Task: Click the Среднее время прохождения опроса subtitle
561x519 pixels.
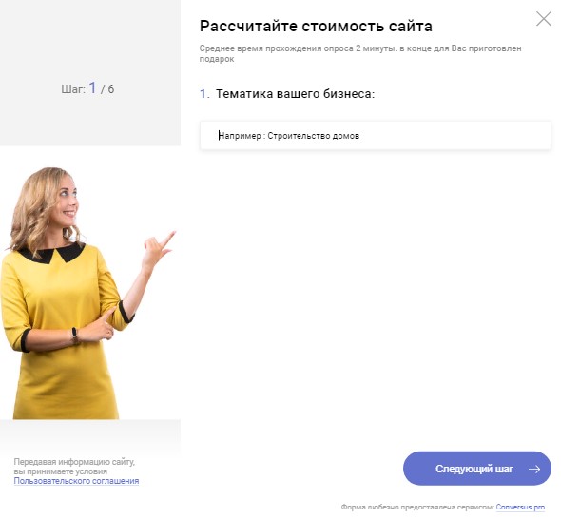Action: pos(360,53)
